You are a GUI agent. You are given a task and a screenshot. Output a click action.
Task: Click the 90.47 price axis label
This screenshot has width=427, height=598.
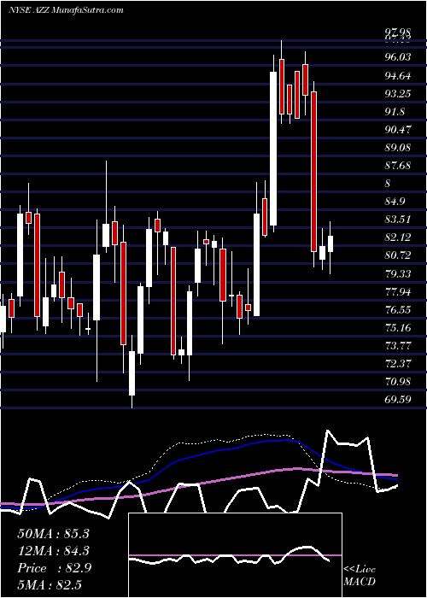click(398, 129)
